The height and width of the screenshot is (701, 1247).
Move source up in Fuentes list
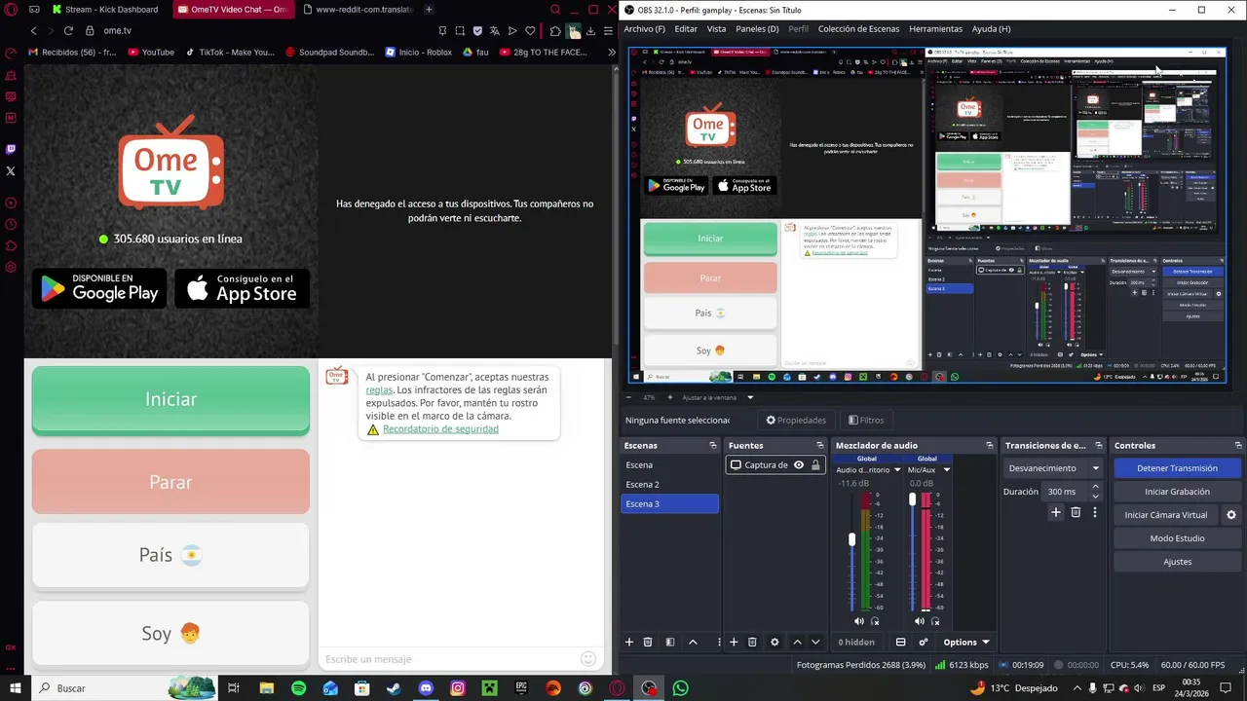(x=797, y=642)
